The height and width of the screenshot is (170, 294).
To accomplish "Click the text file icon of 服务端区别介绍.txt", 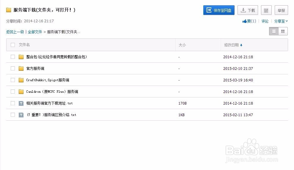I will (21, 115).
